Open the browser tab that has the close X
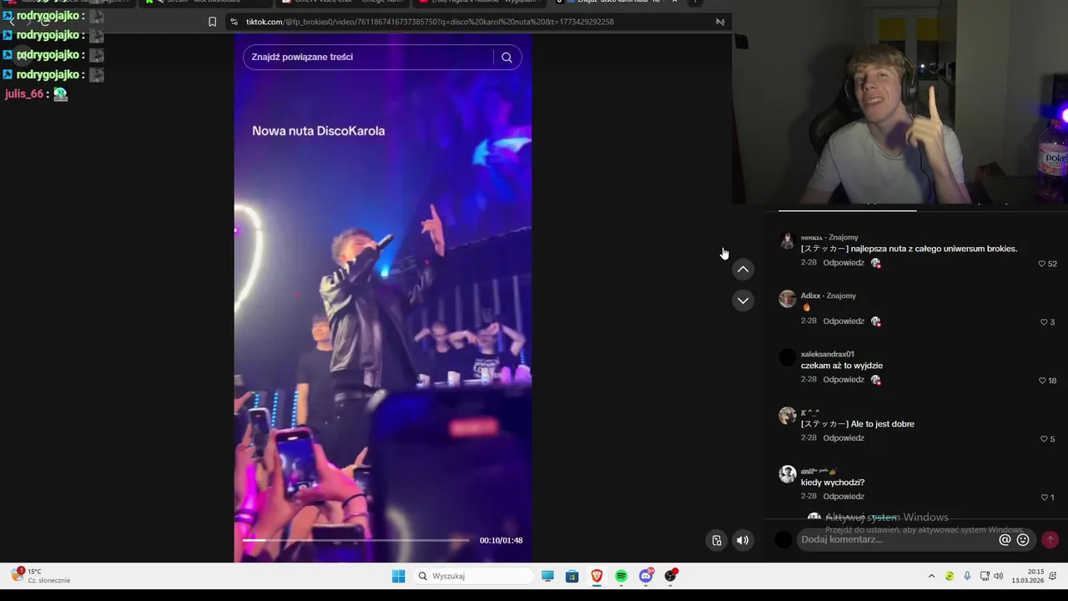Image resolution: width=1068 pixels, height=601 pixels. coord(615,2)
